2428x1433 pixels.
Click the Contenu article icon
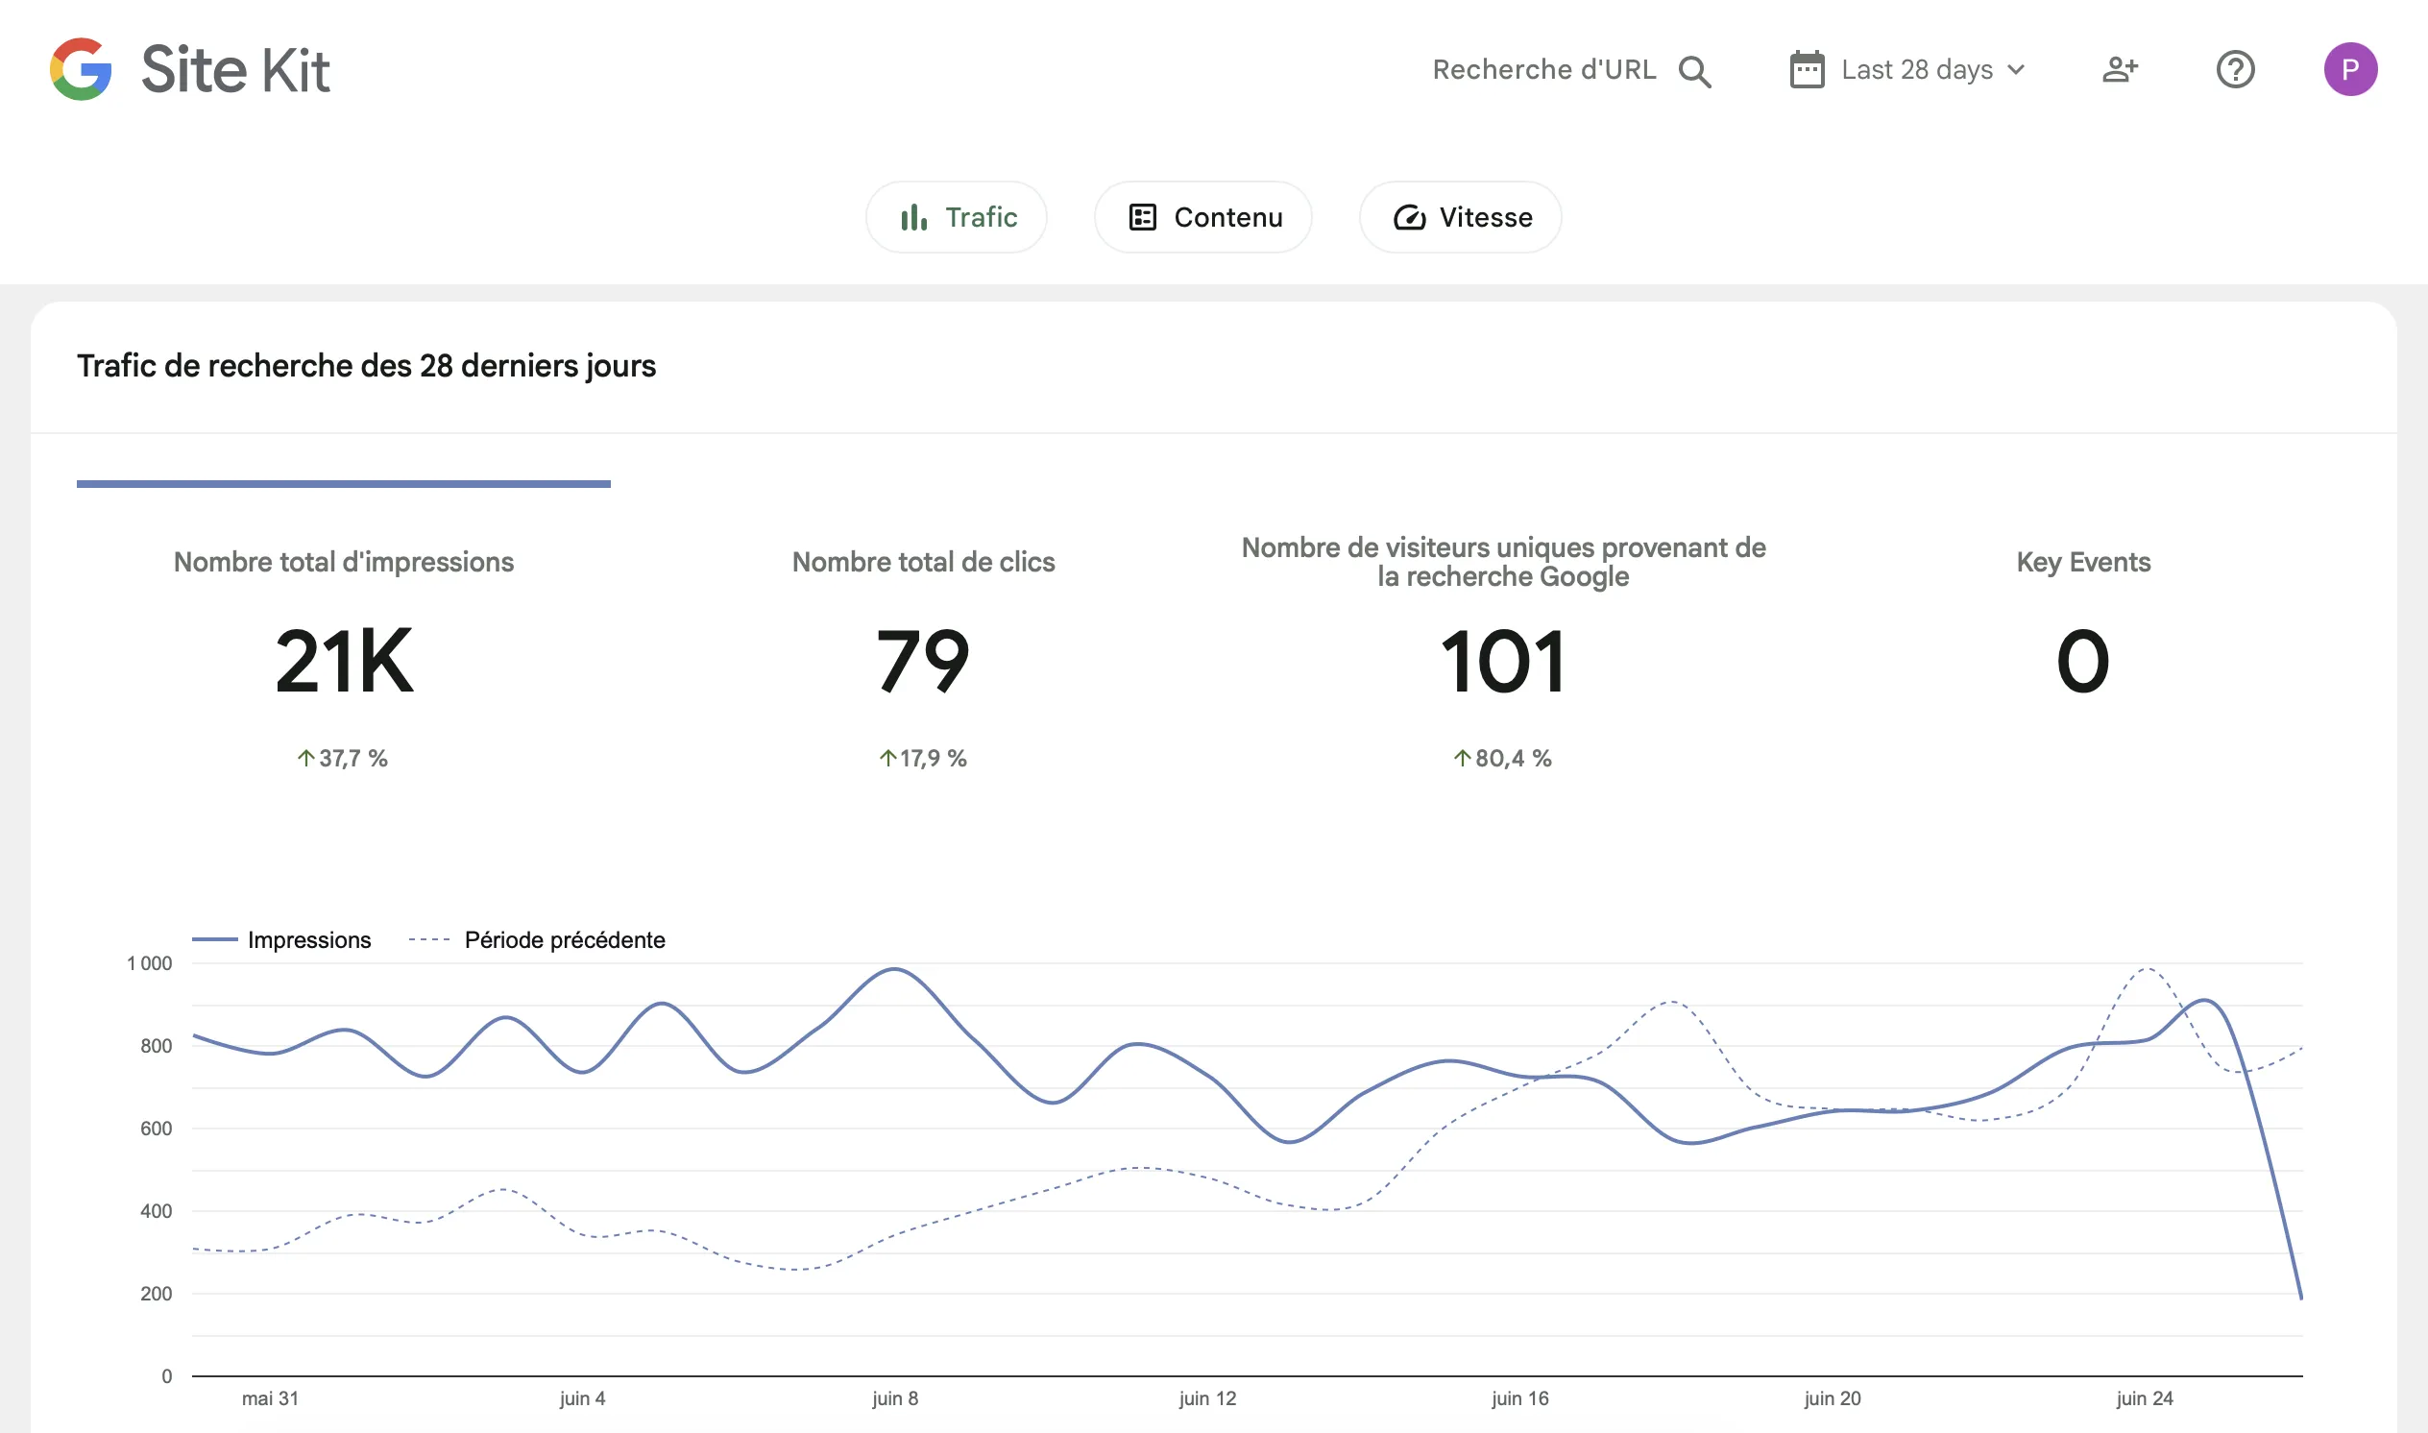pyautogui.click(x=1142, y=217)
